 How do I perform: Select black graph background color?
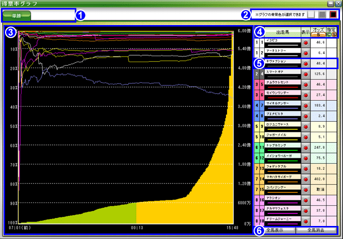[x=333, y=15]
